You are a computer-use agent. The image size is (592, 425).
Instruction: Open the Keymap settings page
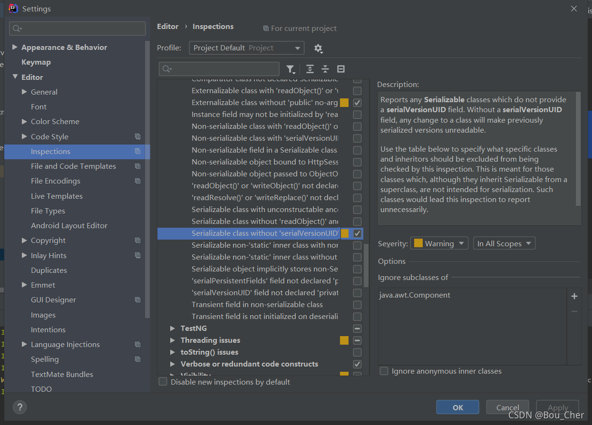coord(36,62)
